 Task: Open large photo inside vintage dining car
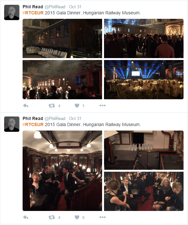(62, 171)
